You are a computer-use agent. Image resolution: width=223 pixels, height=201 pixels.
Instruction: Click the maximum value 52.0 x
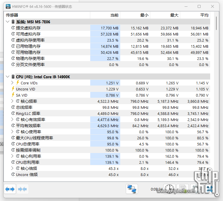click(174, 169)
